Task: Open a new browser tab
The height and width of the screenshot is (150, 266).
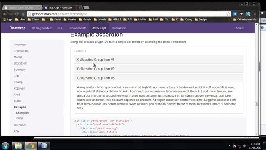Action: 86,7
